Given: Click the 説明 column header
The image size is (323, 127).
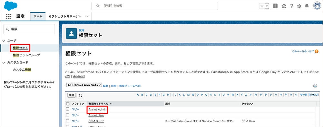Looking at the screenshot, I should [x=168, y=104].
